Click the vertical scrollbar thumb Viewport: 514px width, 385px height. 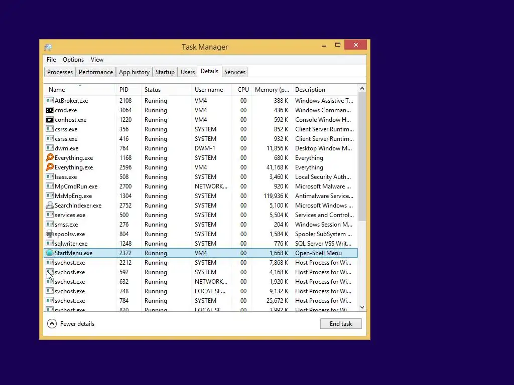coord(362,157)
